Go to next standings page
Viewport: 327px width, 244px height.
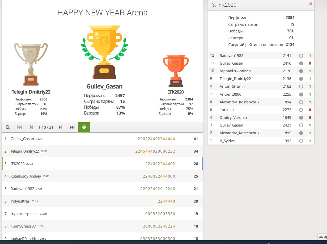(x=60, y=127)
